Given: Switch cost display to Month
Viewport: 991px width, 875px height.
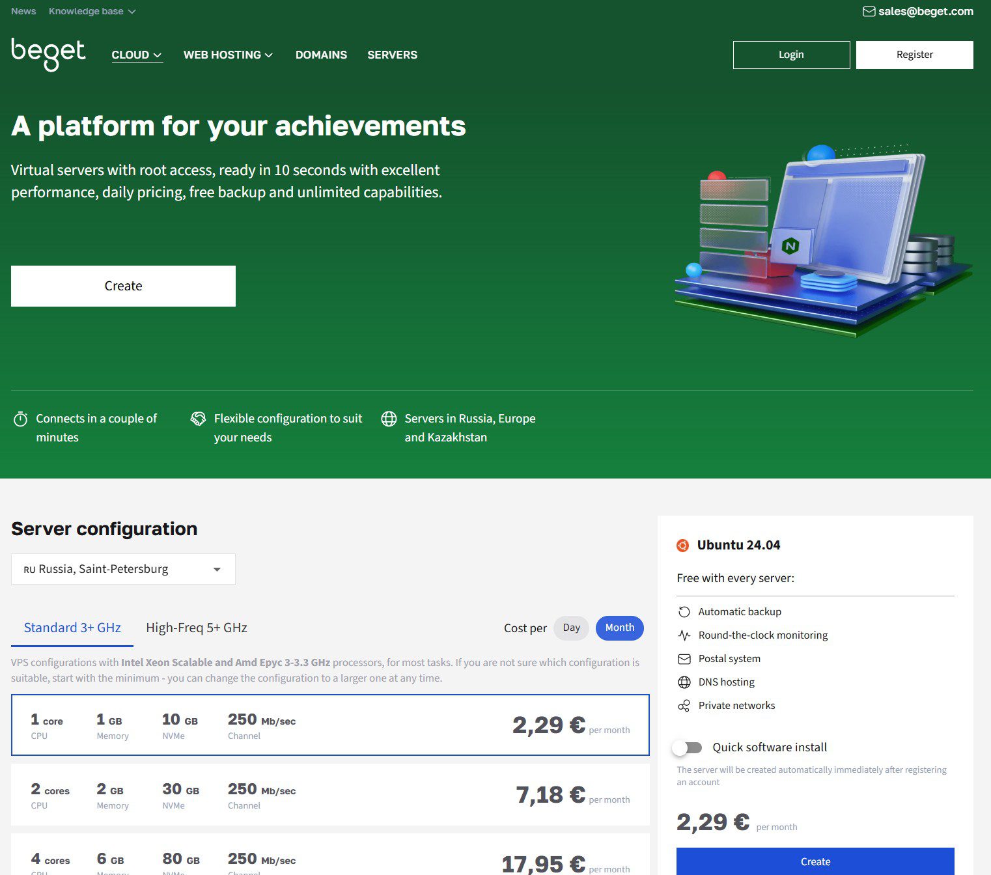Looking at the screenshot, I should (619, 628).
